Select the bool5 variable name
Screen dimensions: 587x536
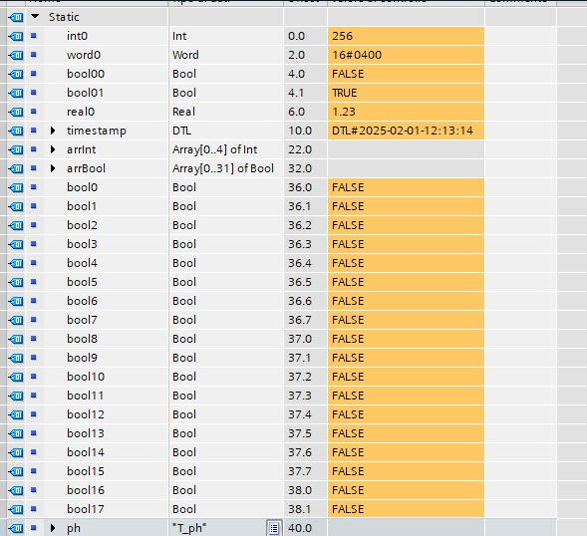tap(82, 282)
